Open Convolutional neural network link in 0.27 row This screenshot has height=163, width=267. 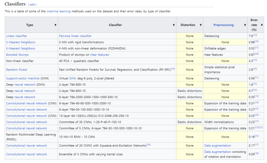(x=26, y=109)
